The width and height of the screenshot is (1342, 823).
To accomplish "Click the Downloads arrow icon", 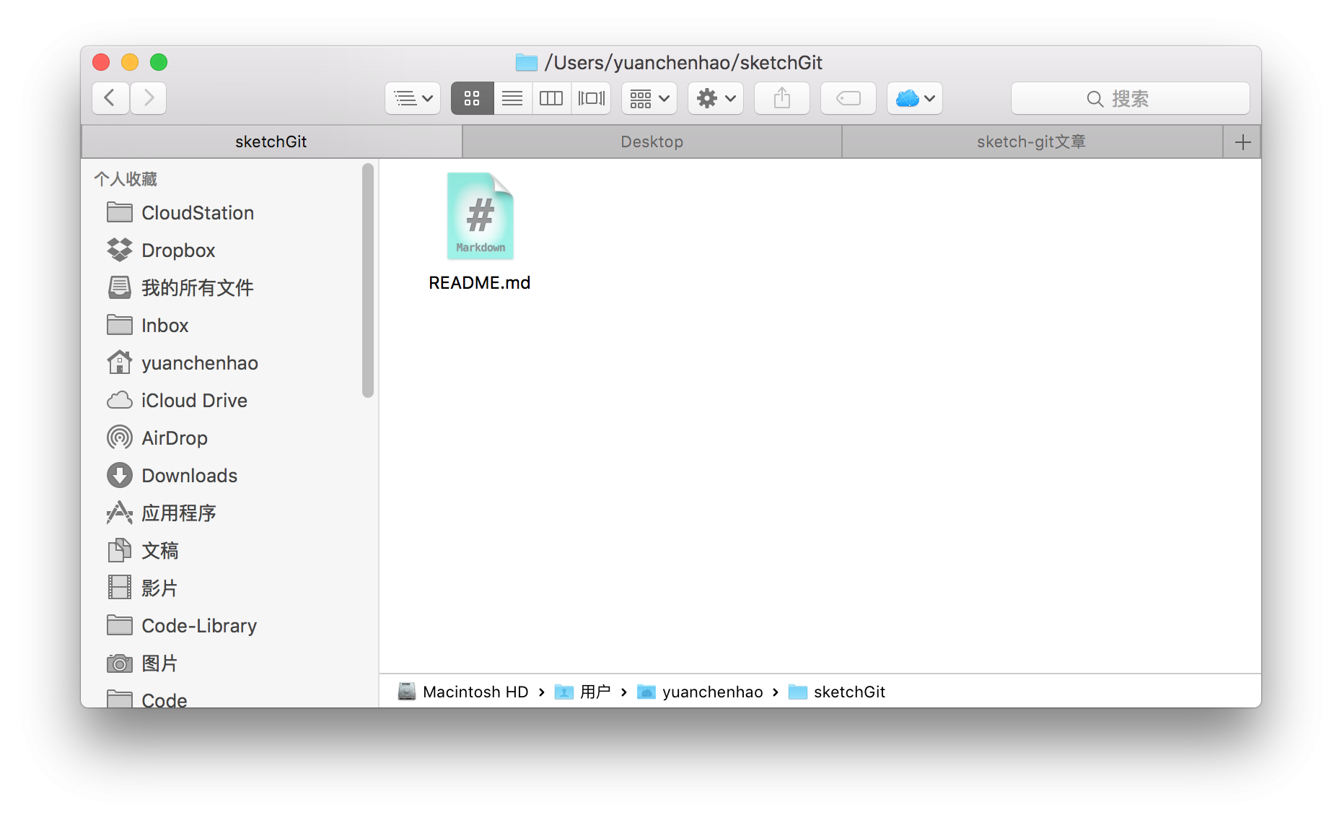I will pos(120,475).
